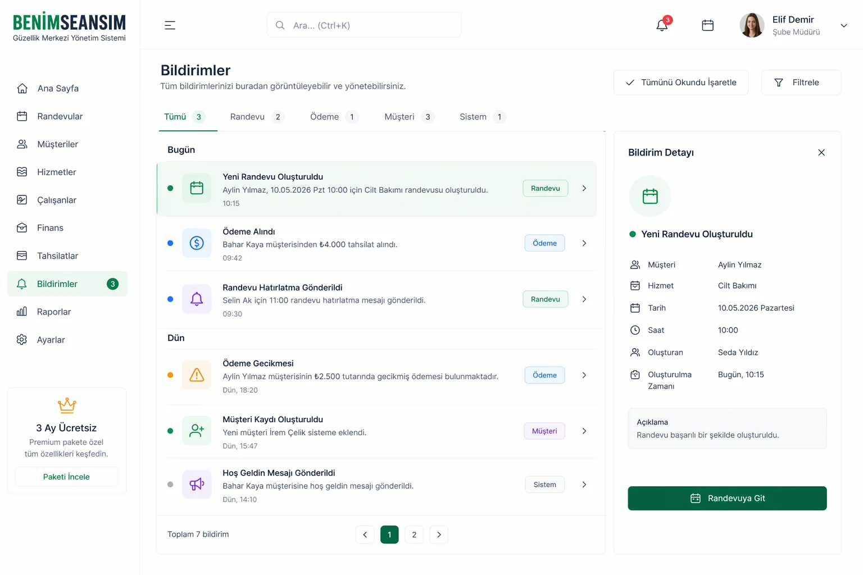Toggle the sidebar hamburger menu icon
Screen dimensions: 863x575
pyautogui.click(x=170, y=25)
